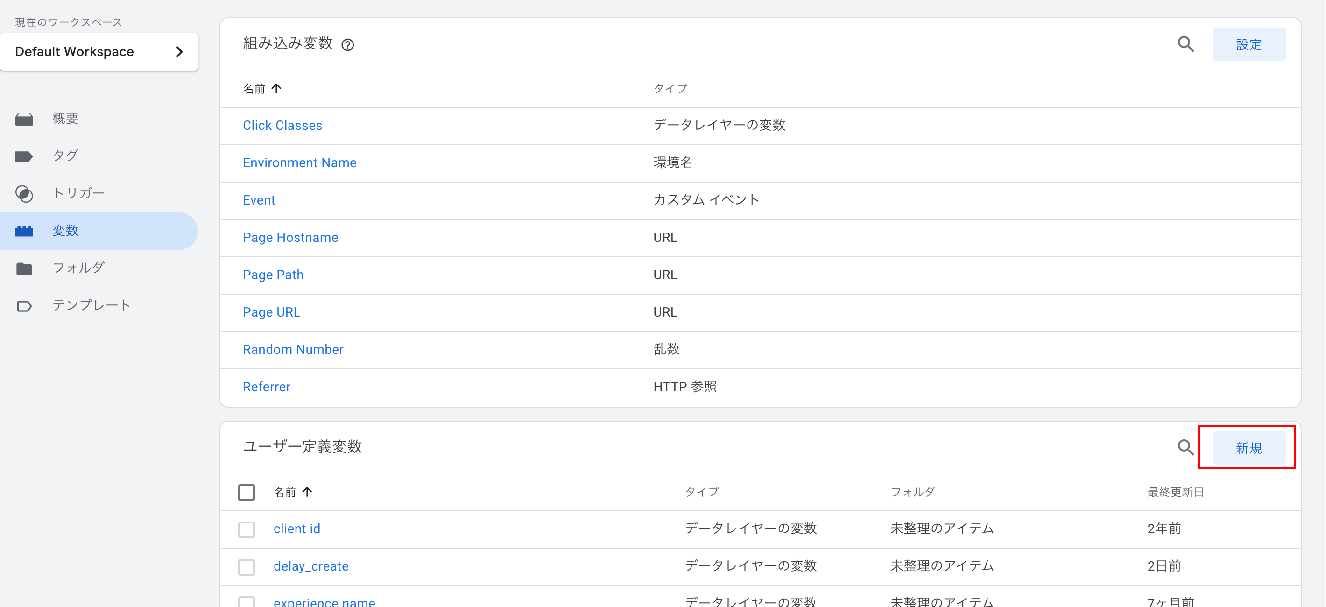
Task: Click the タイプ column header in user-defined table
Action: click(x=702, y=492)
